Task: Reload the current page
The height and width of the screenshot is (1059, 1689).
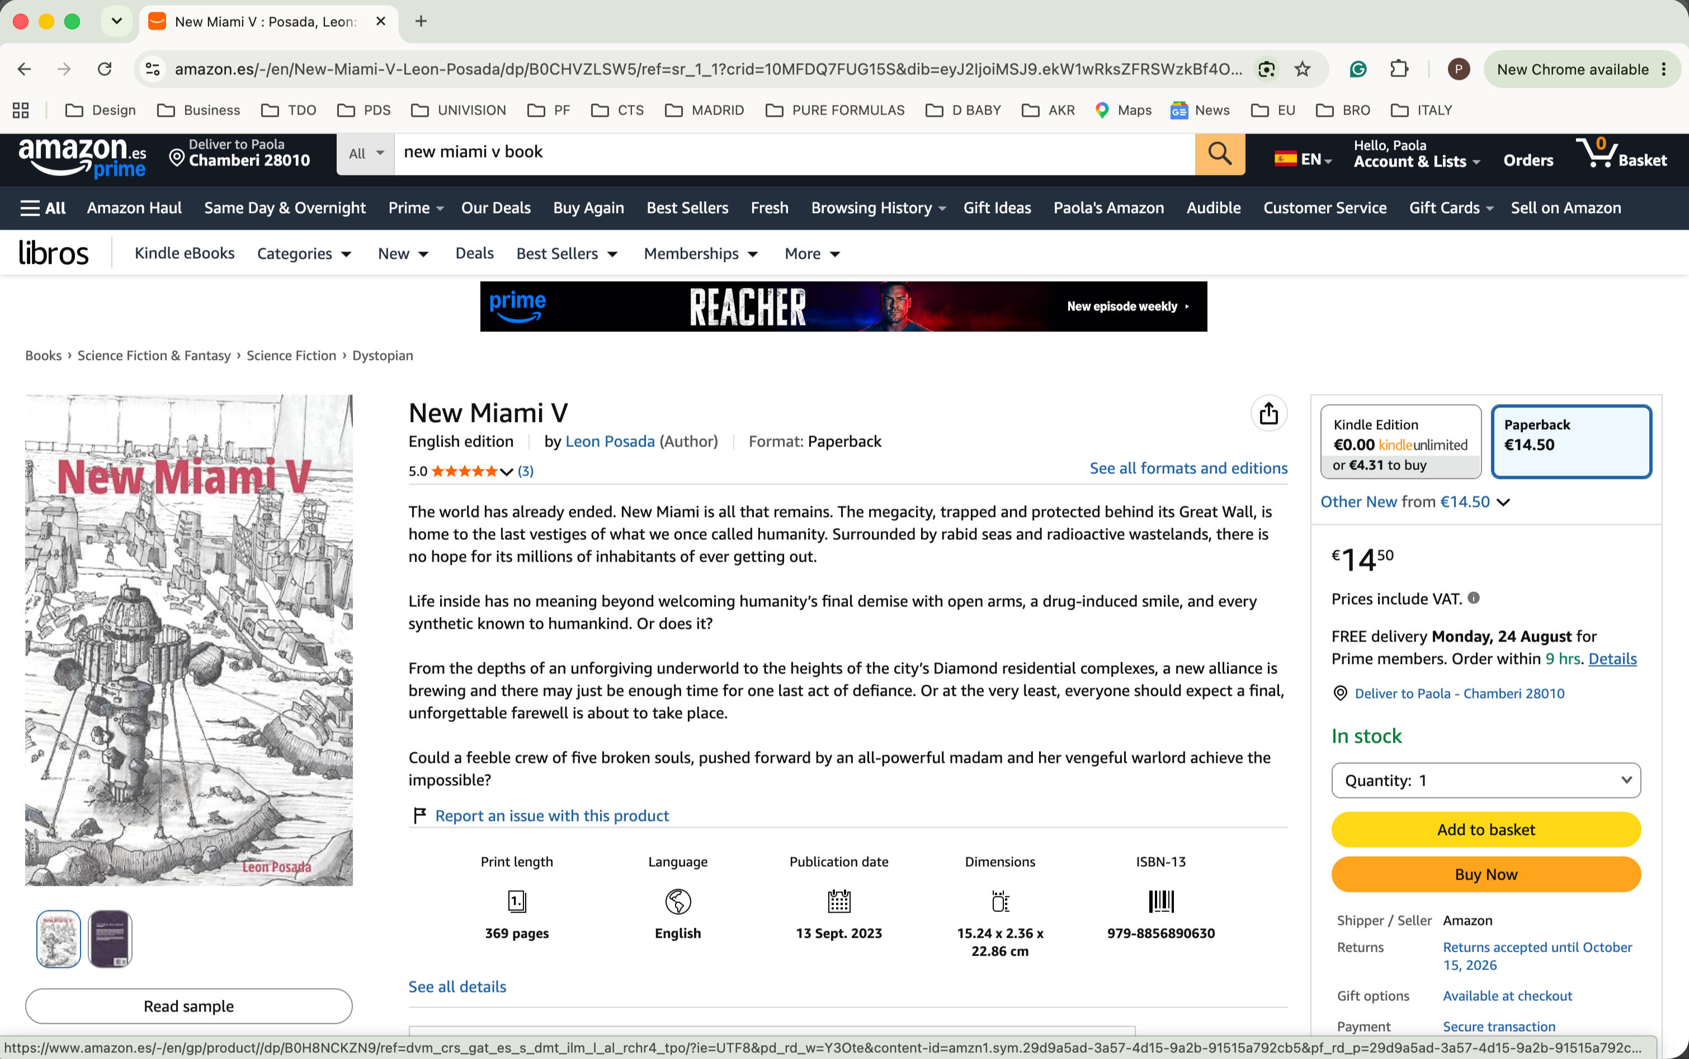Action: [105, 69]
